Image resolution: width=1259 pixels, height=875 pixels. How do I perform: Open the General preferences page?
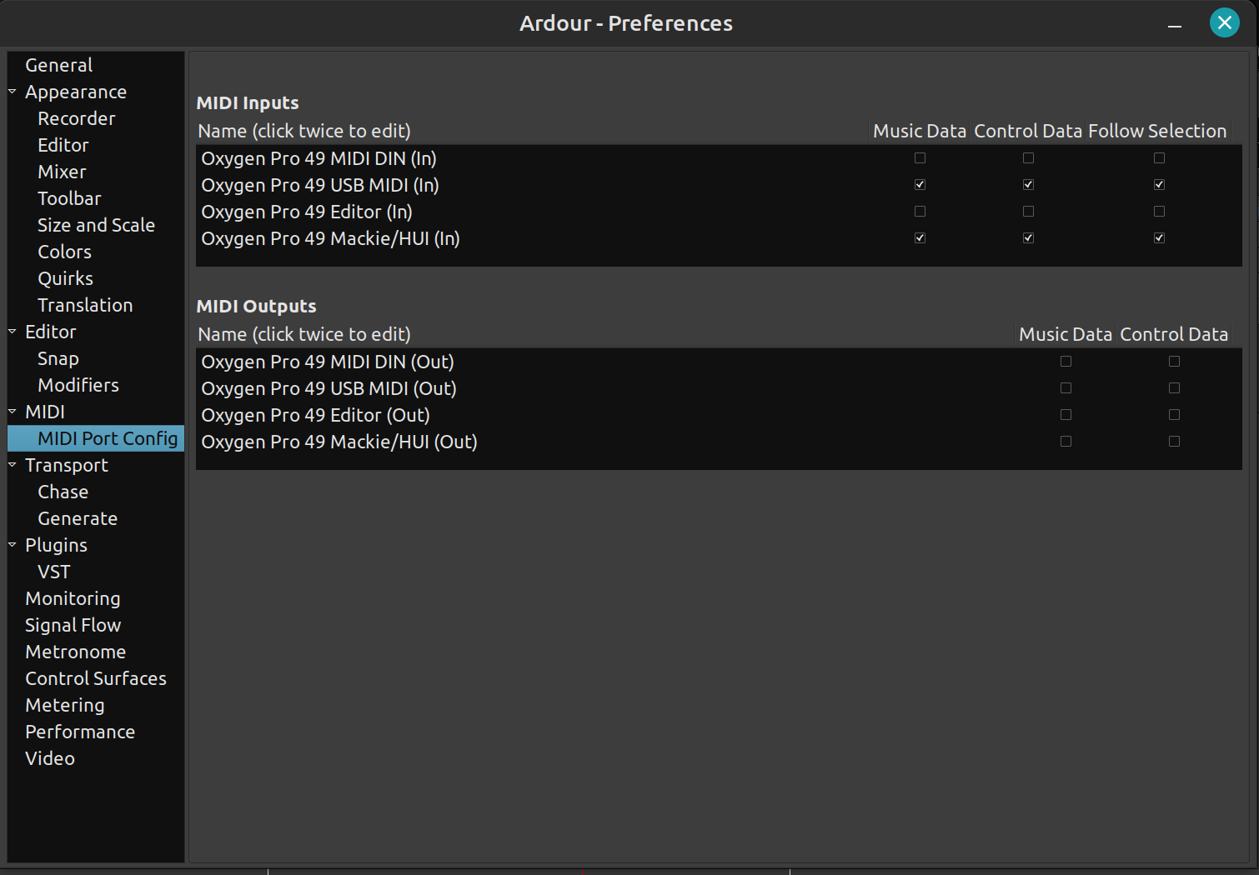[58, 65]
